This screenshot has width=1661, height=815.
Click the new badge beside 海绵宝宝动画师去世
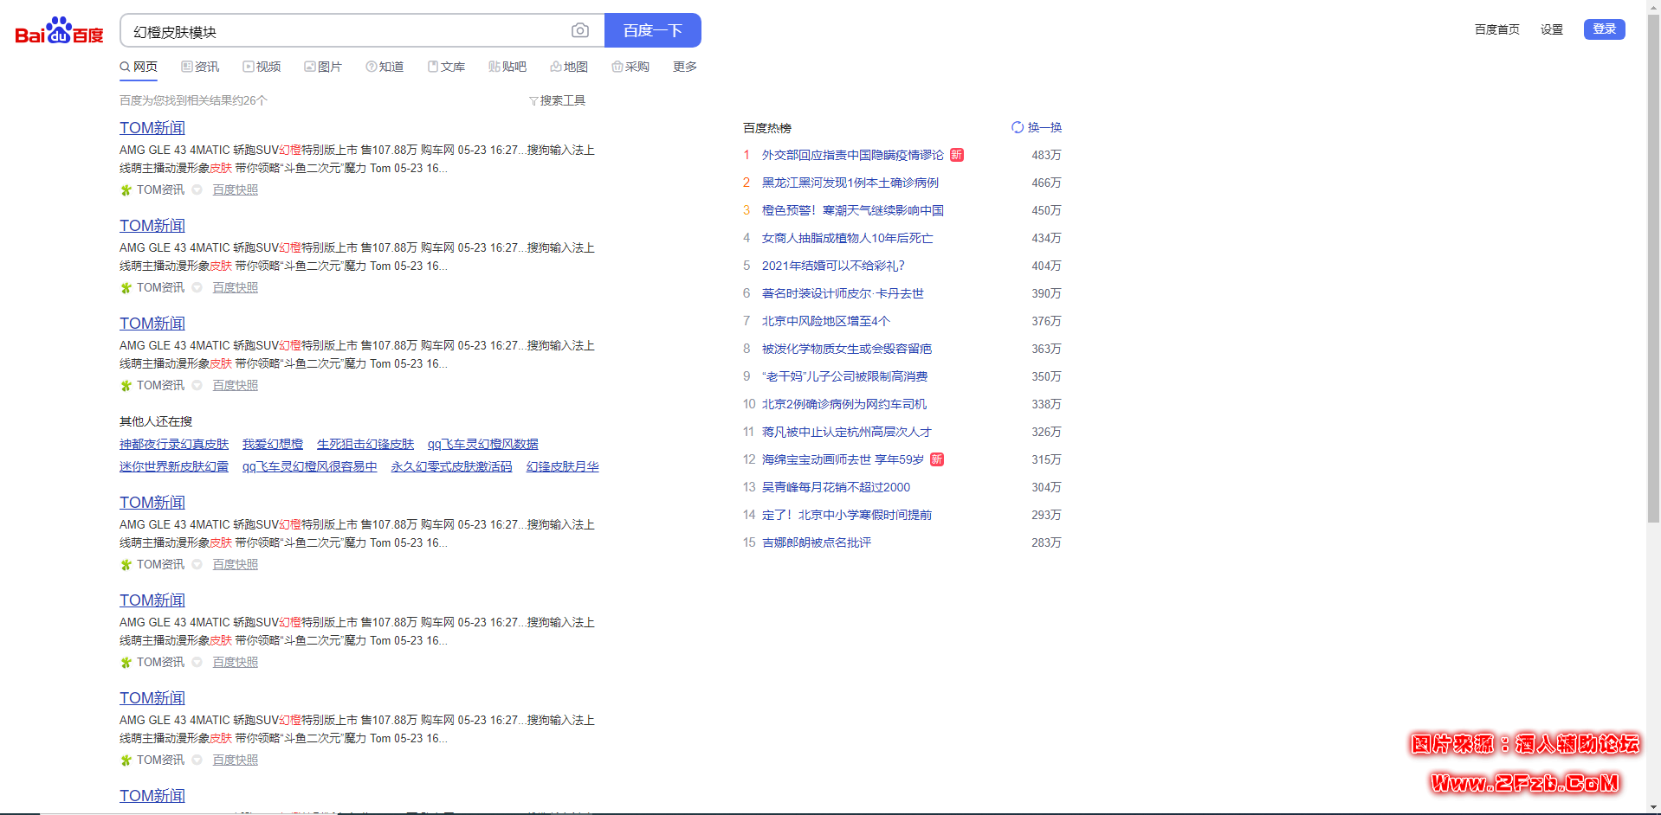(937, 459)
